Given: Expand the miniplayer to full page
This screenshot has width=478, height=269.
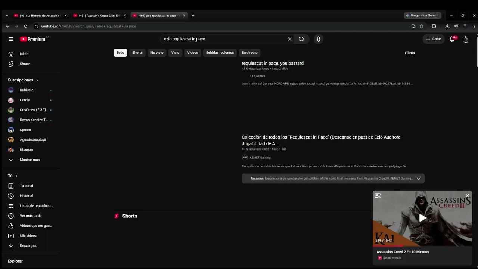Looking at the screenshot, I should click(x=378, y=195).
